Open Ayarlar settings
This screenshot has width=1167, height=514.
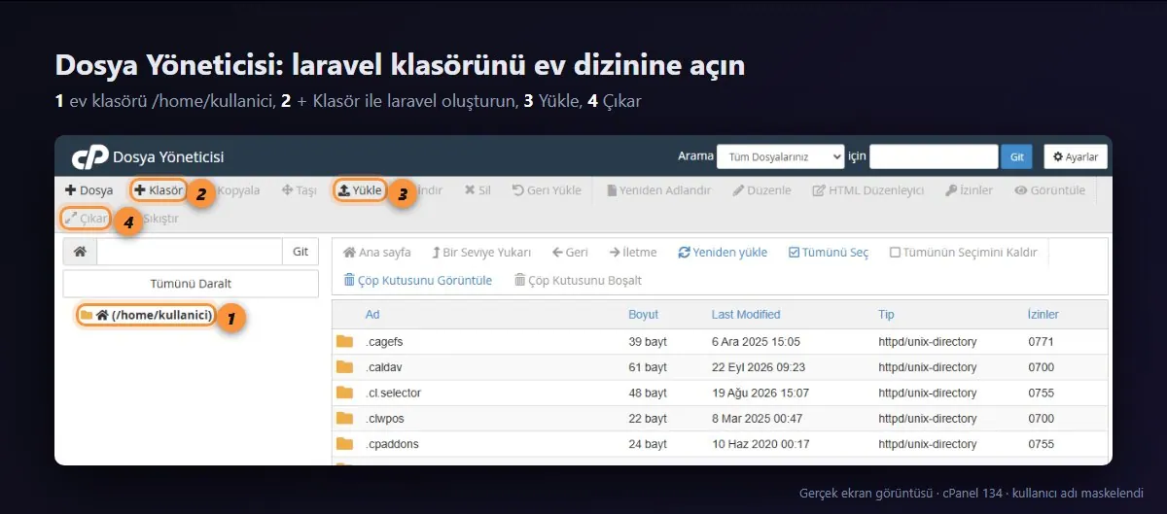click(1076, 156)
